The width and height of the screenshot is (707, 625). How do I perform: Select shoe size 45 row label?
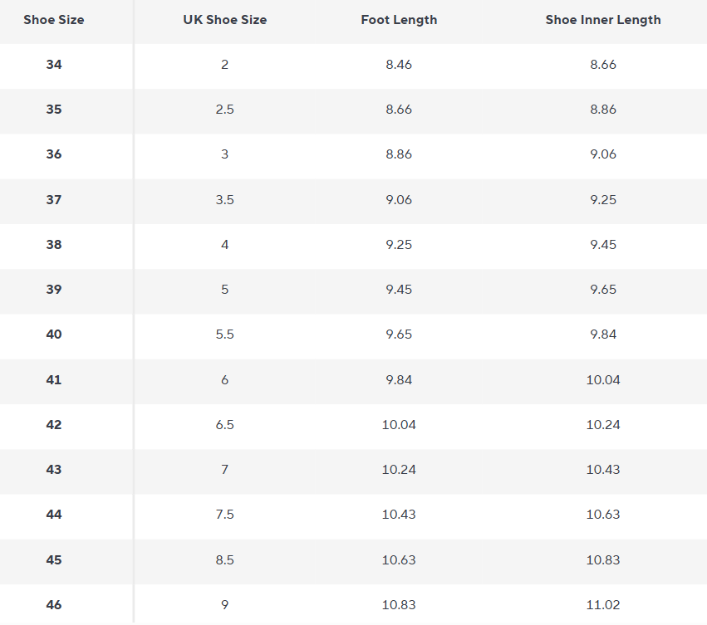(x=54, y=560)
